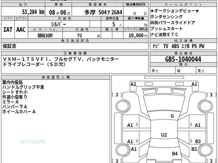Viewport: 218px width, 163px height.
Task: Click the ホンダセンシング line
Action: point(166,17)
